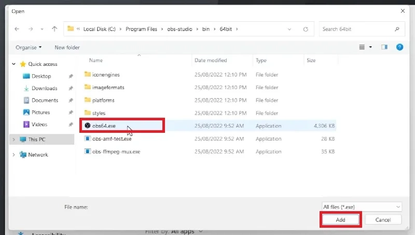Click in the Search 64bit box
The height and width of the screenshot is (235, 415).
[x=358, y=29]
